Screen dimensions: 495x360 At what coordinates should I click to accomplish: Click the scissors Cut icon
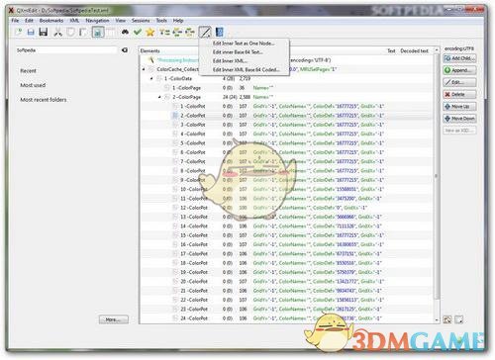[58, 32]
